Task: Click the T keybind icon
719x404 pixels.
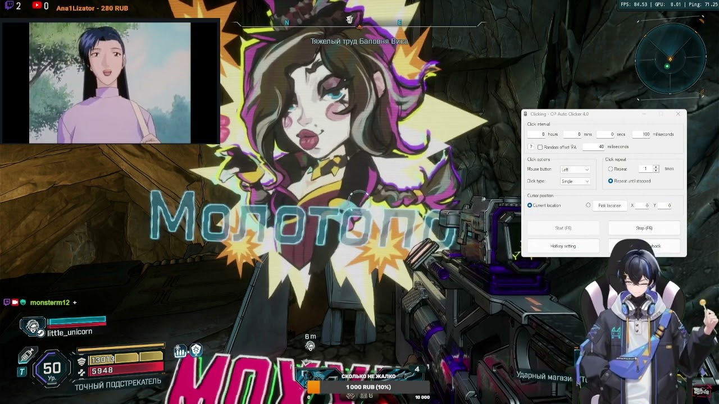Action: 22,371
